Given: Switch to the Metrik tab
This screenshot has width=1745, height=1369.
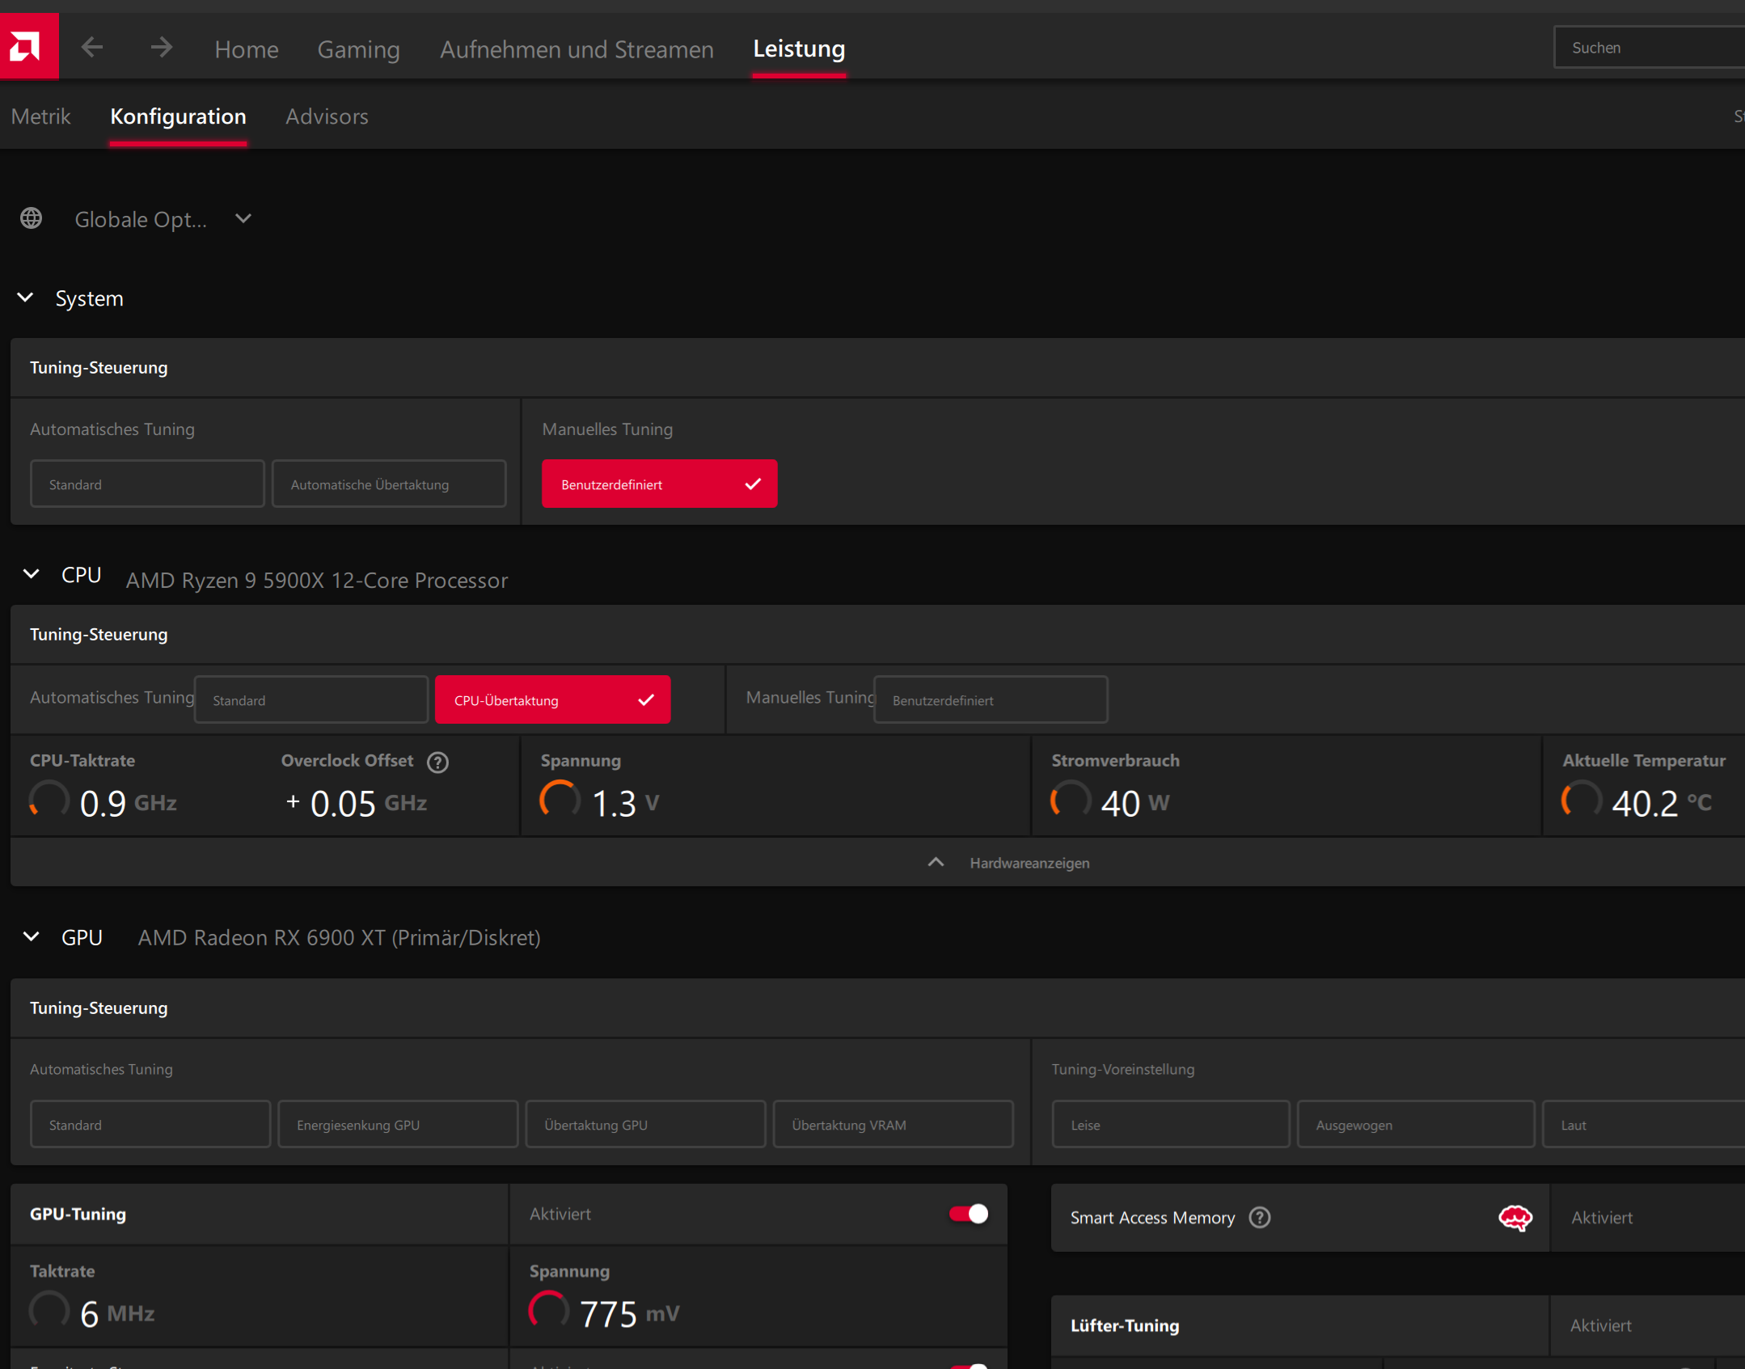Looking at the screenshot, I should 40,116.
